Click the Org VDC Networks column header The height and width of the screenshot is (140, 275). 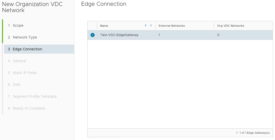[x=231, y=26]
